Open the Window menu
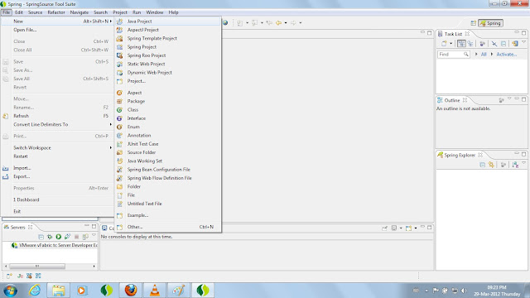This screenshot has width=530, height=298. click(x=155, y=12)
